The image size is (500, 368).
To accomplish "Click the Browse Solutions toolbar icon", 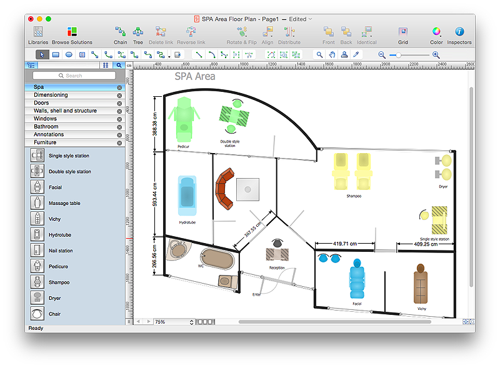I will (72, 32).
